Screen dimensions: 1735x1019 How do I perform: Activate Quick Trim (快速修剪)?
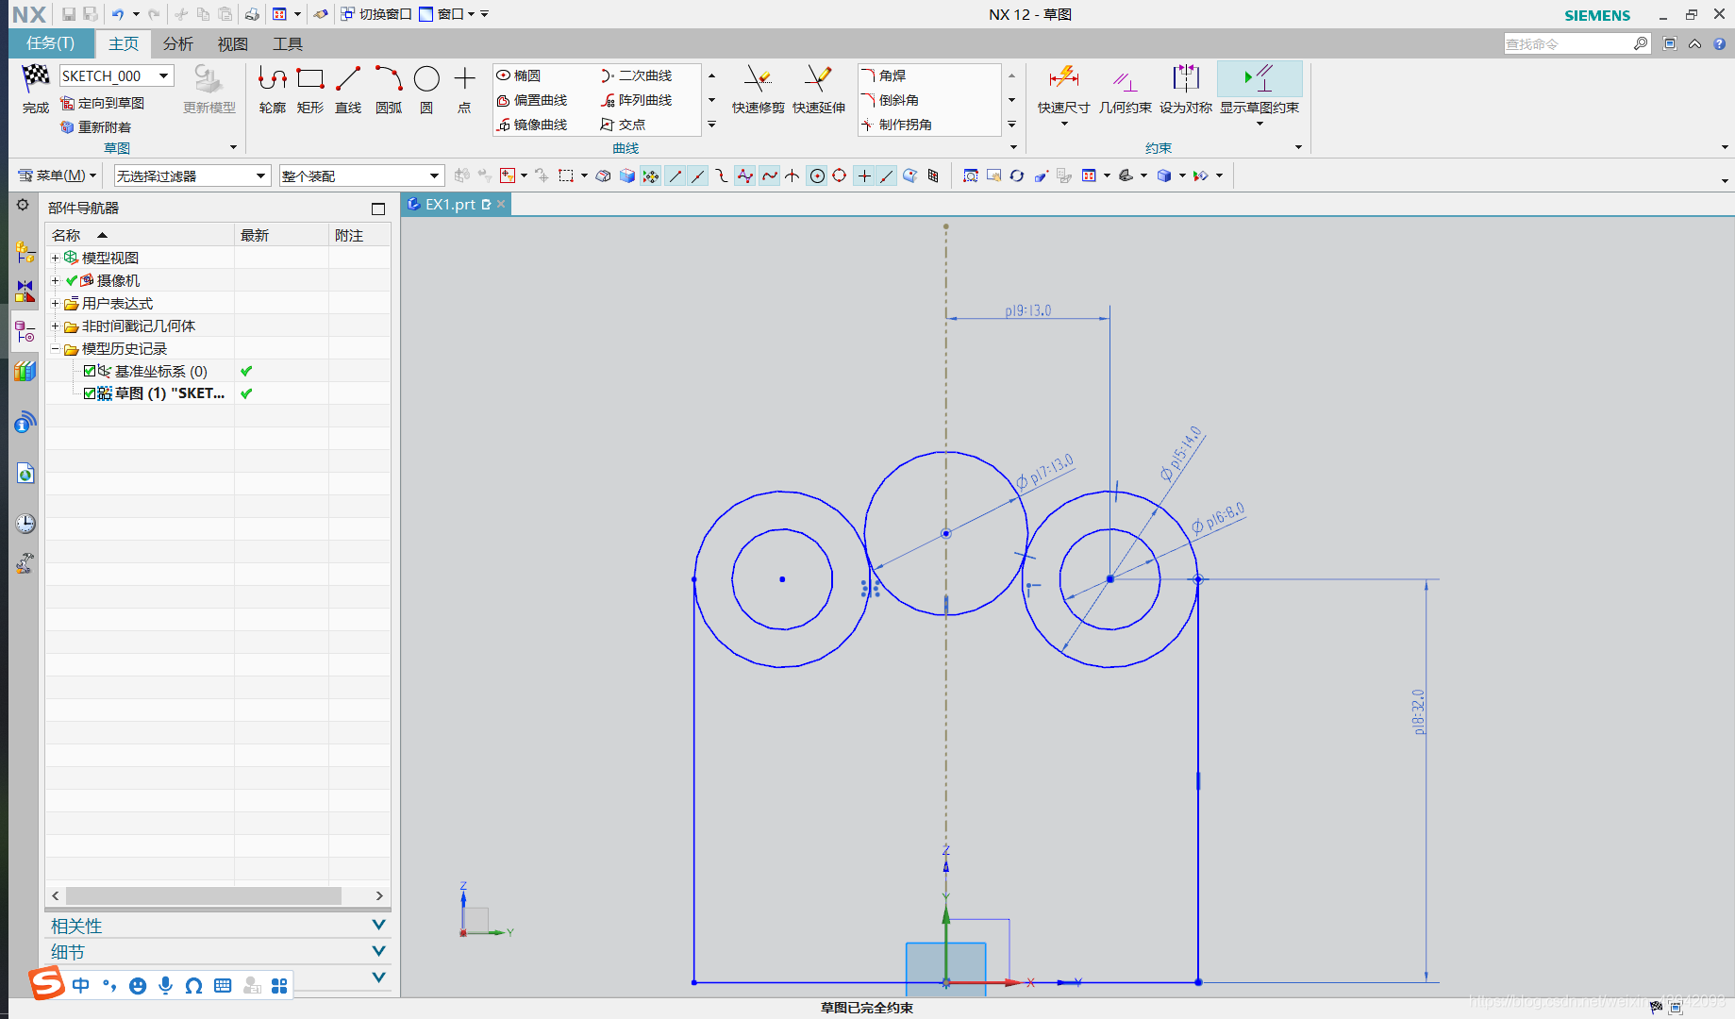[758, 90]
